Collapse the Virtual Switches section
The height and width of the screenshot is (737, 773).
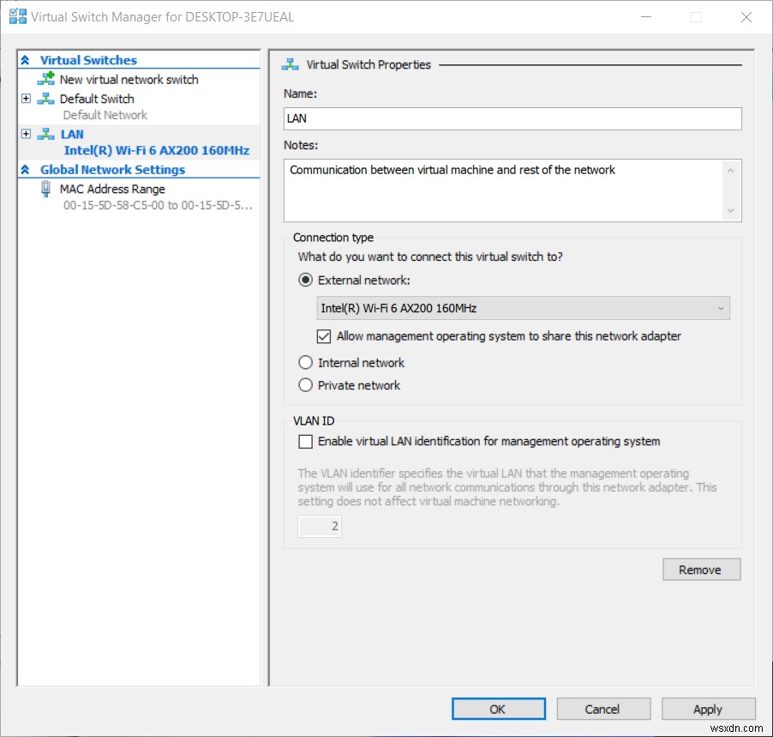pyautogui.click(x=26, y=60)
